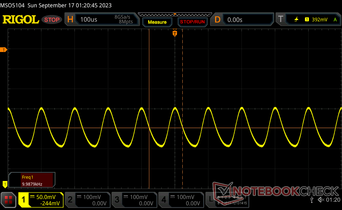Viewport: 342px width, 210px height.
Task: Click the RIGOL logo
Action: [x=21, y=20]
